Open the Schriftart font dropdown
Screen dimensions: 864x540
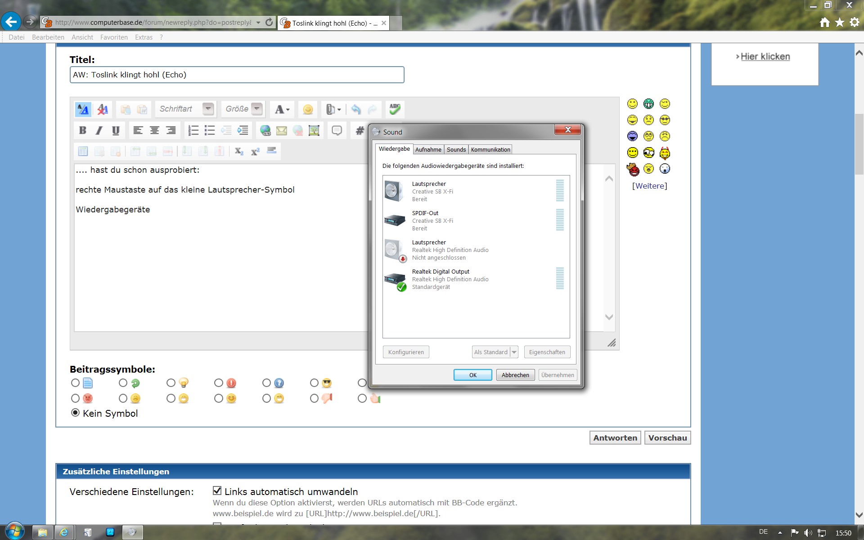coord(208,109)
